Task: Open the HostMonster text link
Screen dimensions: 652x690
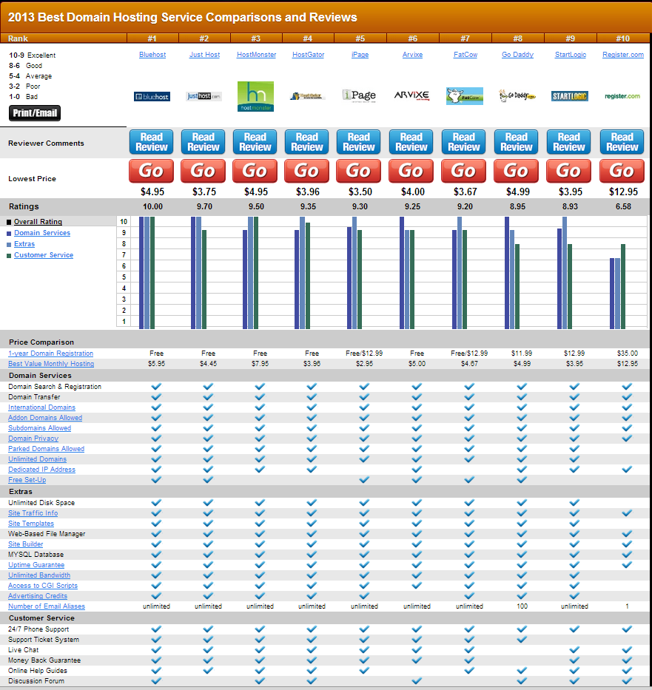Action: tap(256, 55)
